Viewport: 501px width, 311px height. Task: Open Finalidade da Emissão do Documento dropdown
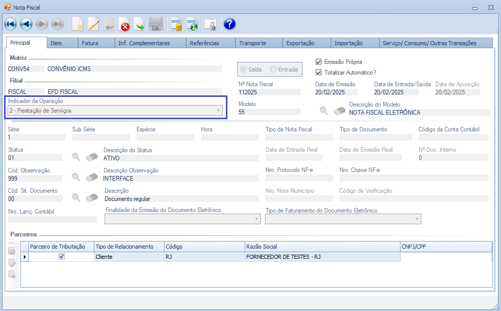point(256,219)
